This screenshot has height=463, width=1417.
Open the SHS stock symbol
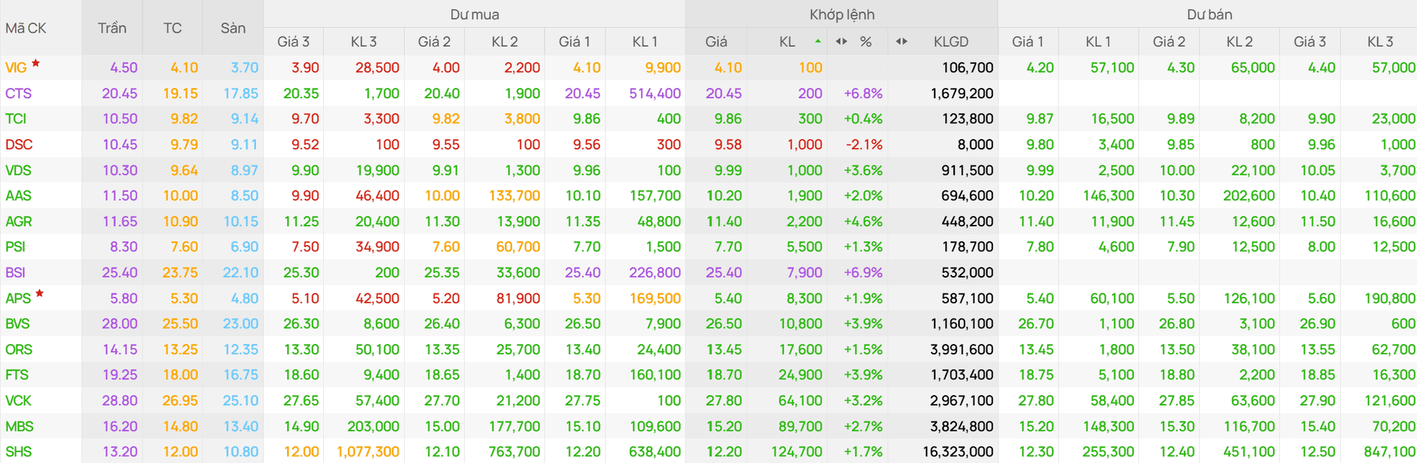(x=19, y=452)
